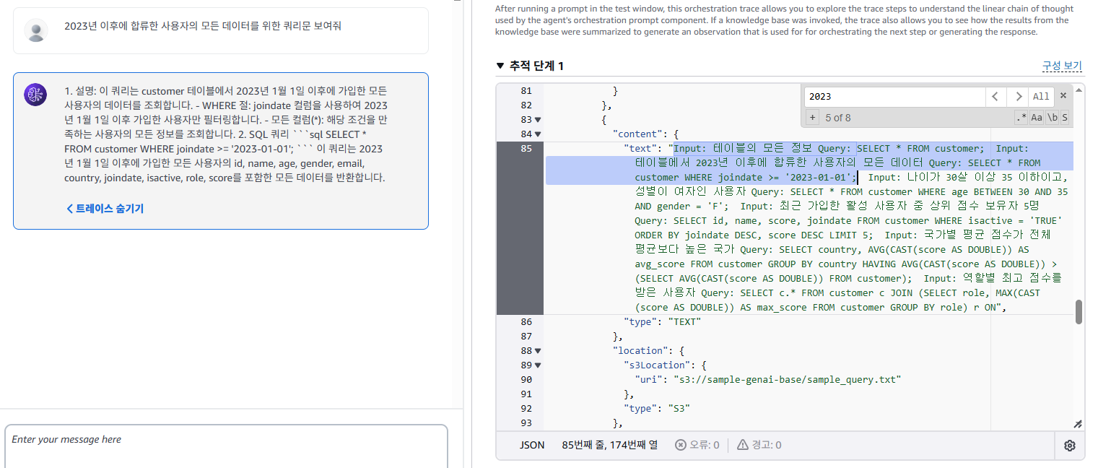1098x468 pixels.
Task: Click the user question message text
Action: click(203, 26)
